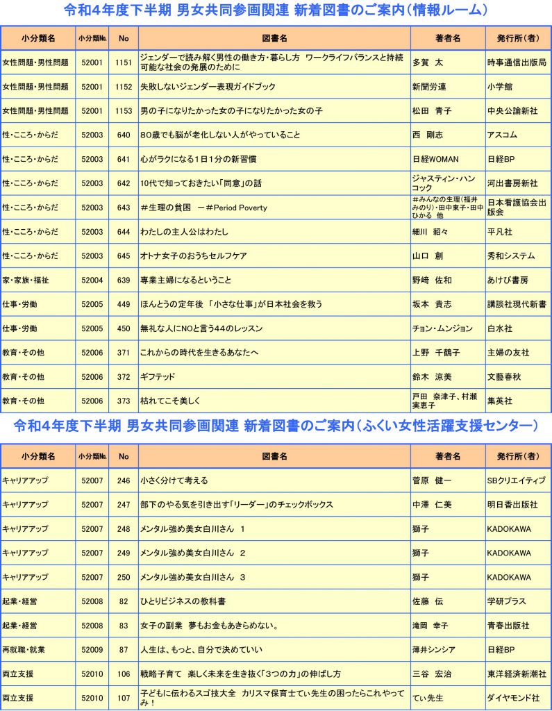Select the title メンタル強め美女白川さん 2
Viewport: 552px width, 711px height.
point(193,553)
